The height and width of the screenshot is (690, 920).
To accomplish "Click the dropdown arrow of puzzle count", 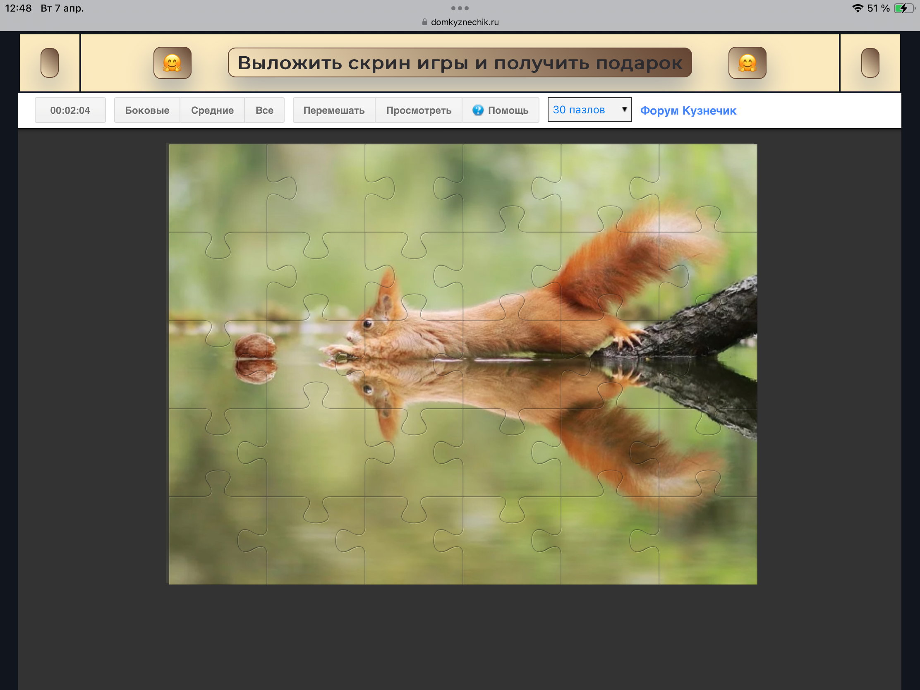I will [624, 109].
